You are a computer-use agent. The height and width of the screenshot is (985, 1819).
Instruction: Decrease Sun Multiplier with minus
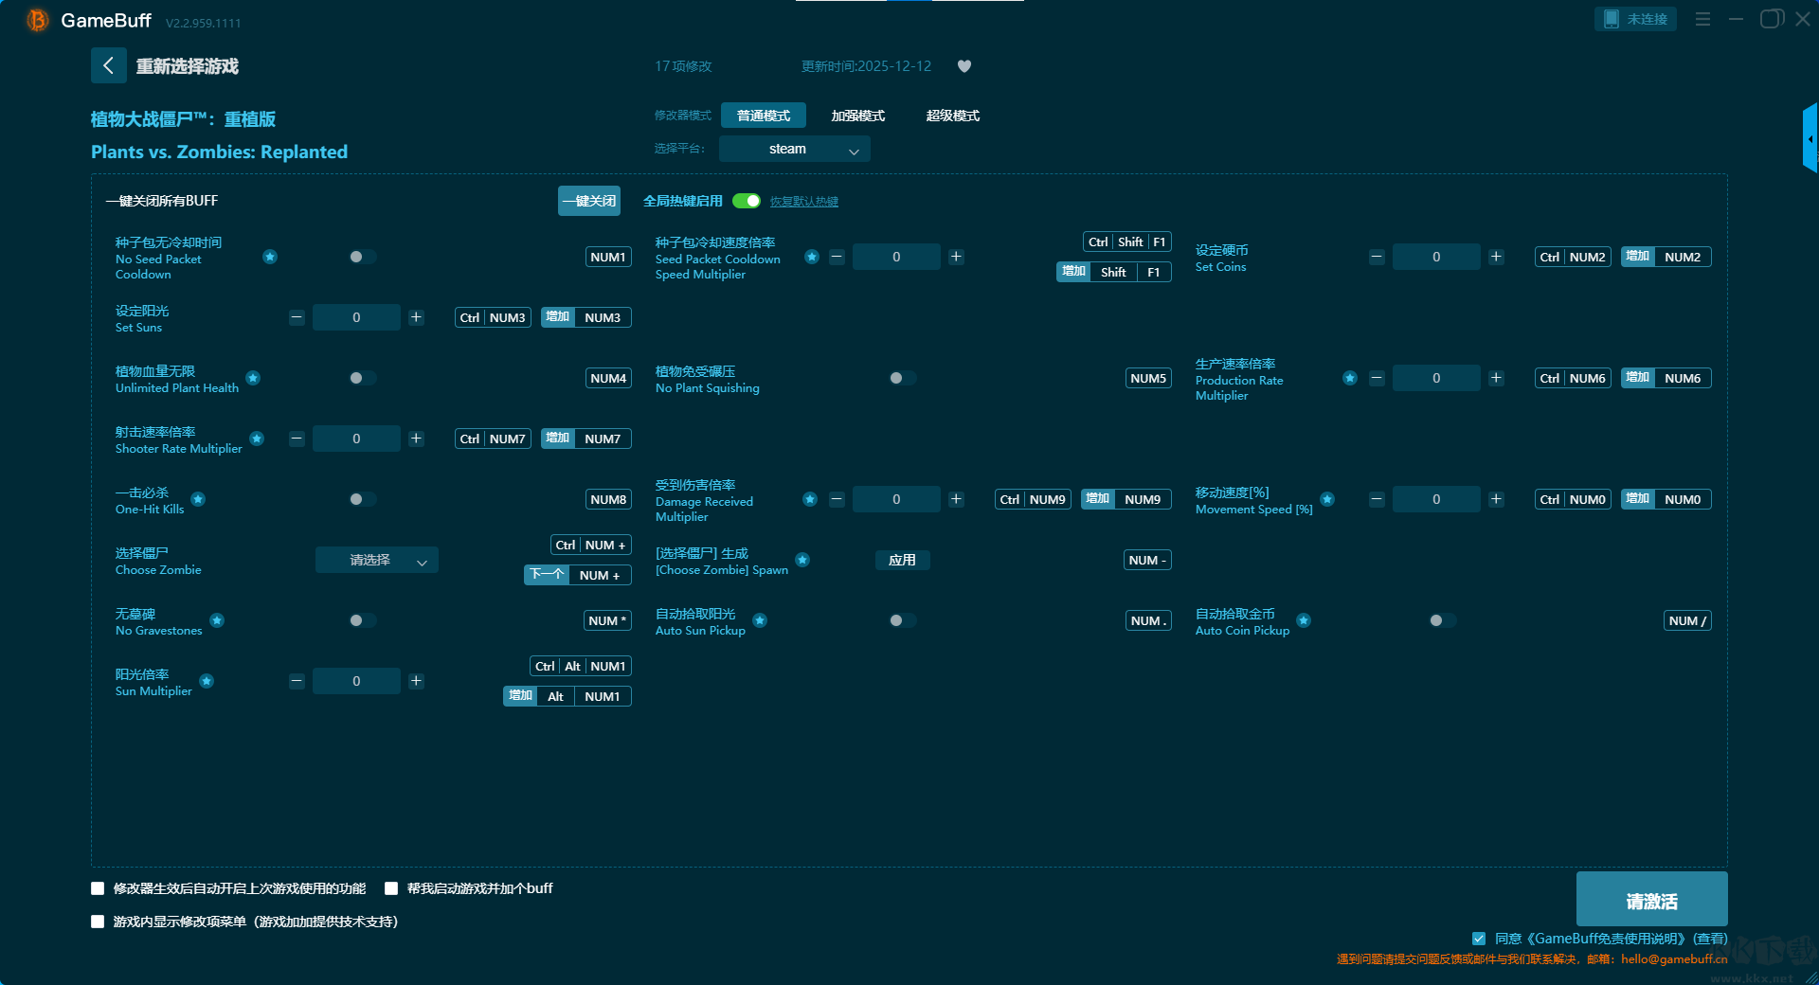coord(297,681)
